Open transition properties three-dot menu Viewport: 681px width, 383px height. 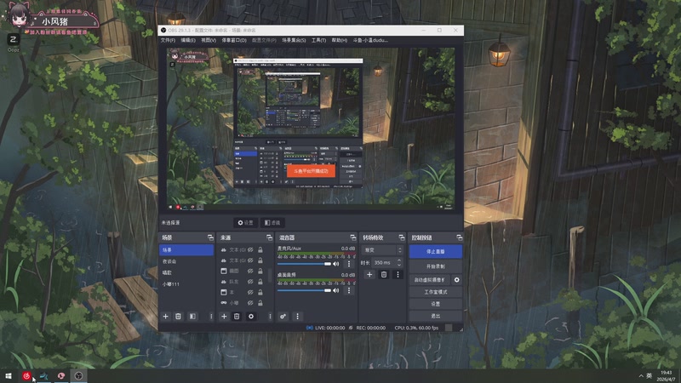(398, 274)
